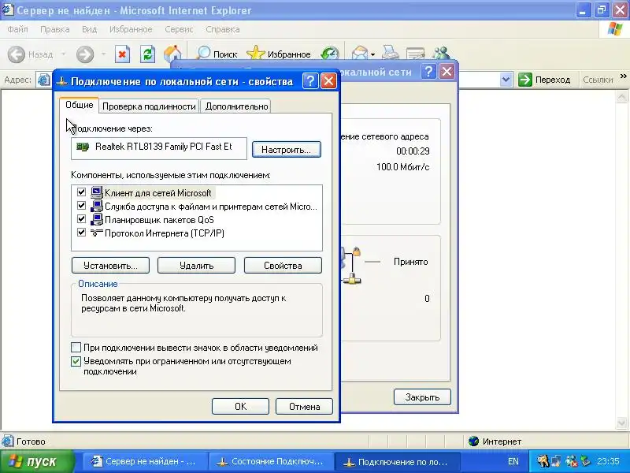Switch to Подключение по ло... taskbar button

pos(398,461)
